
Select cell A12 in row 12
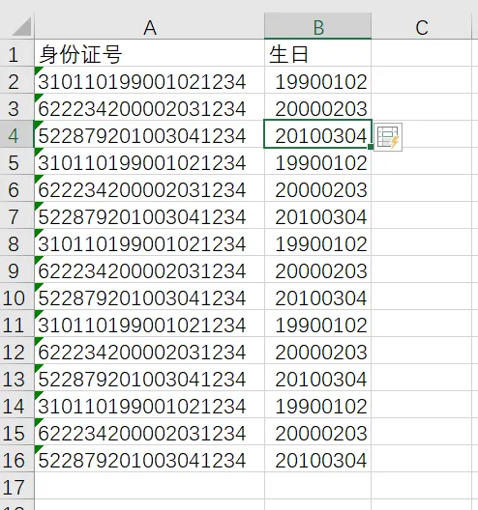tap(149, 351)
